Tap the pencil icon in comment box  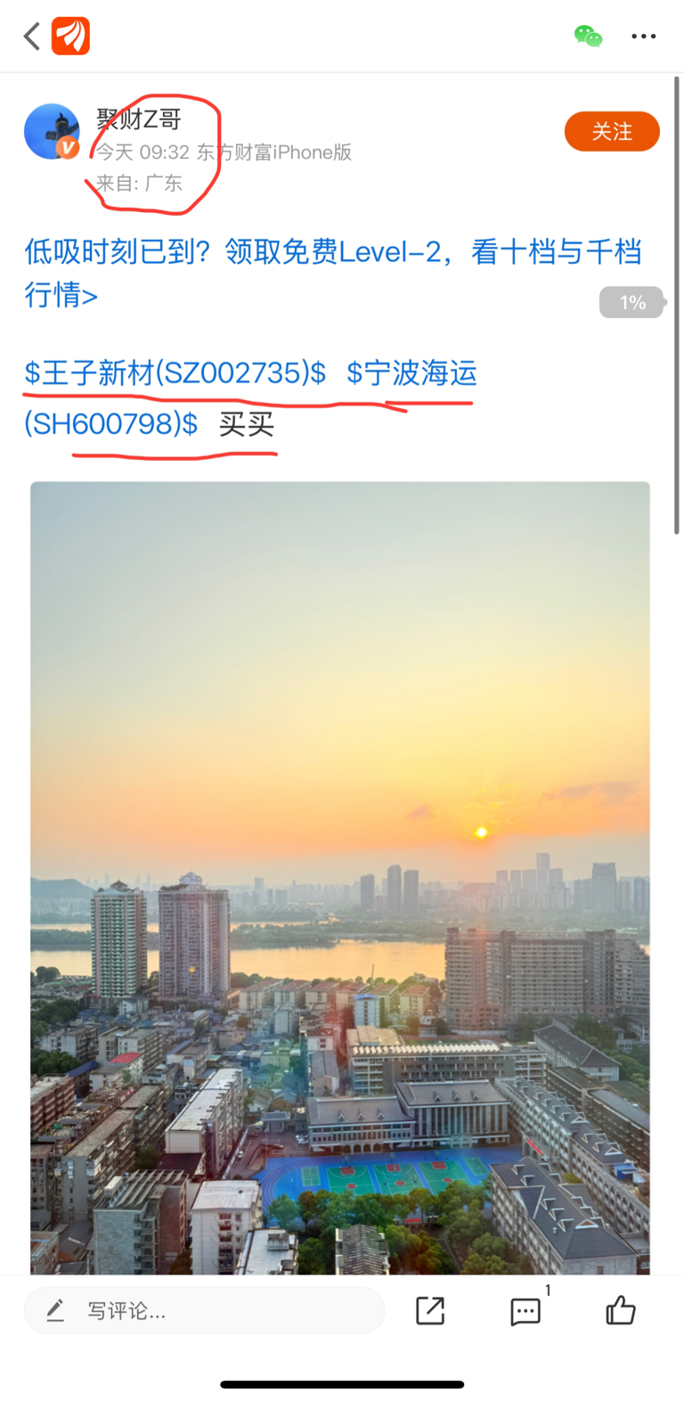55,1310
